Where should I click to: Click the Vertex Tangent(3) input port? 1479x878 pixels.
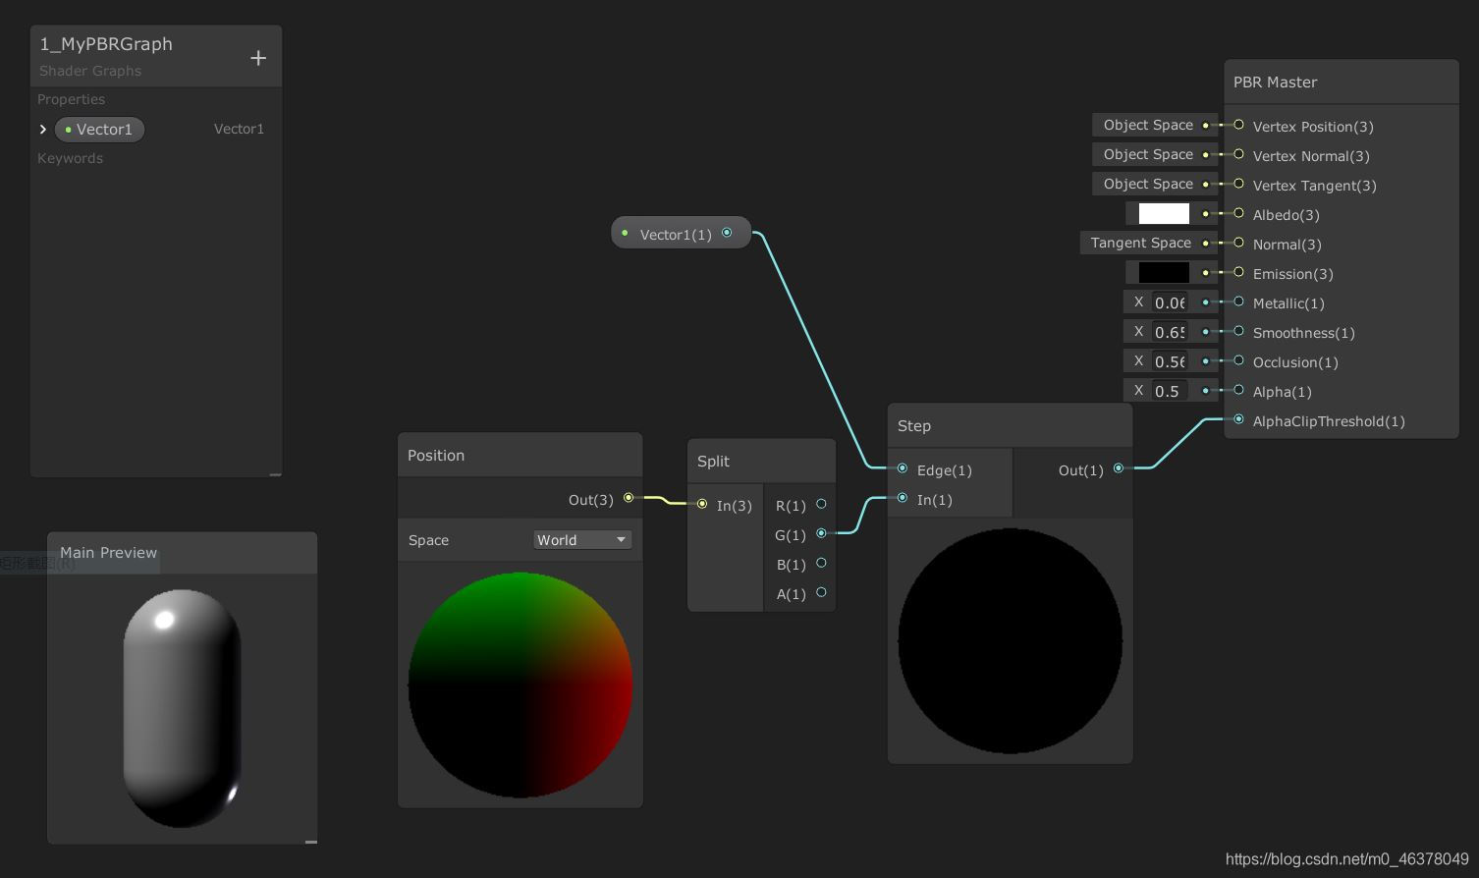(x=1238, y=184)
